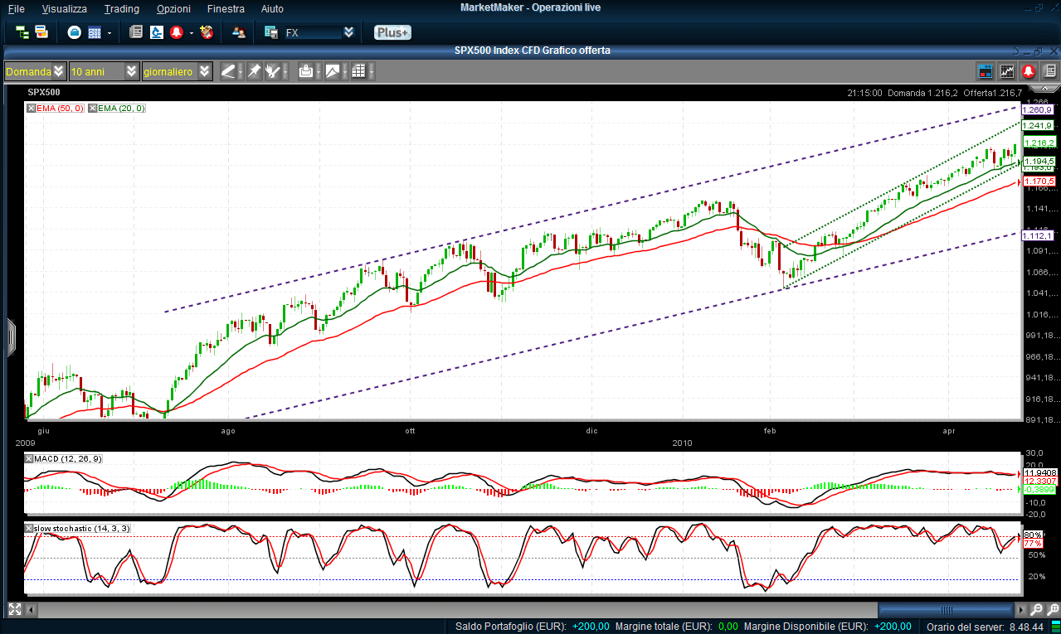
Task: Expand the FX instrument selector
Action: (x=348, y=32)
